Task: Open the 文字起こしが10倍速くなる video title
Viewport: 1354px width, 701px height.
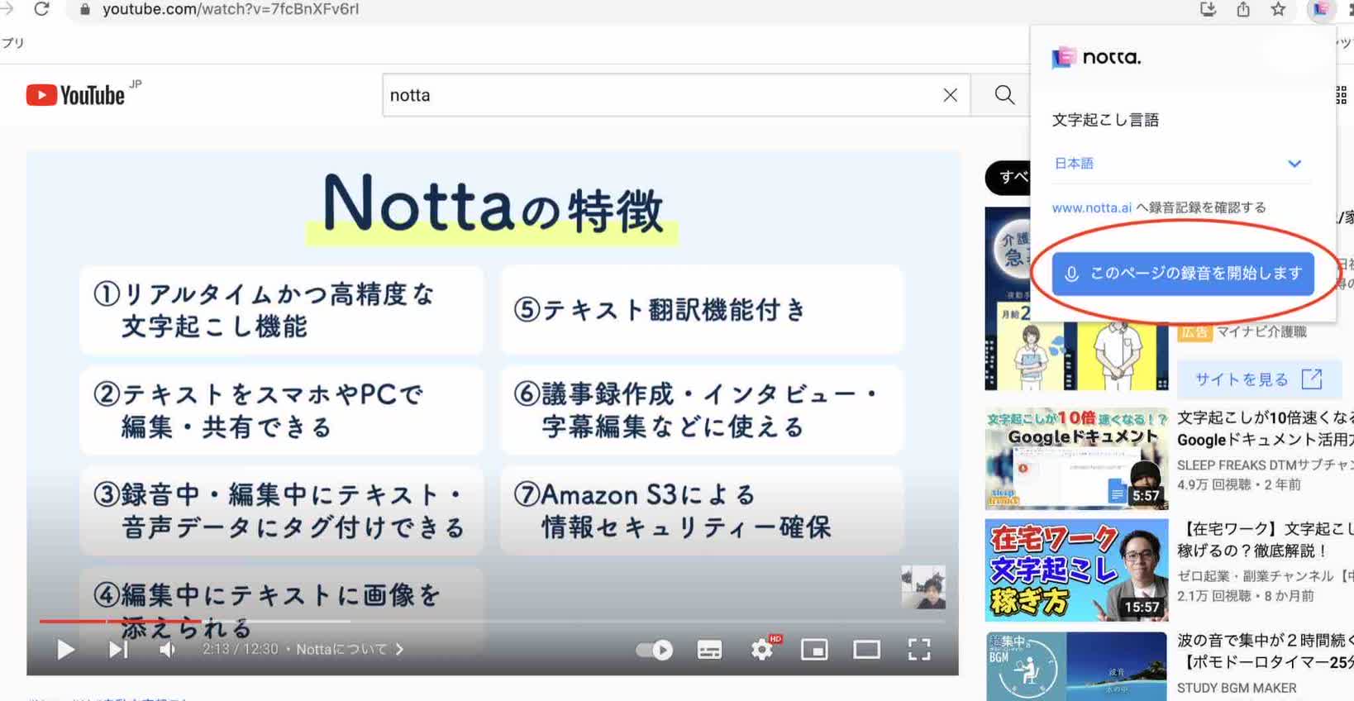Action: 1266,429
